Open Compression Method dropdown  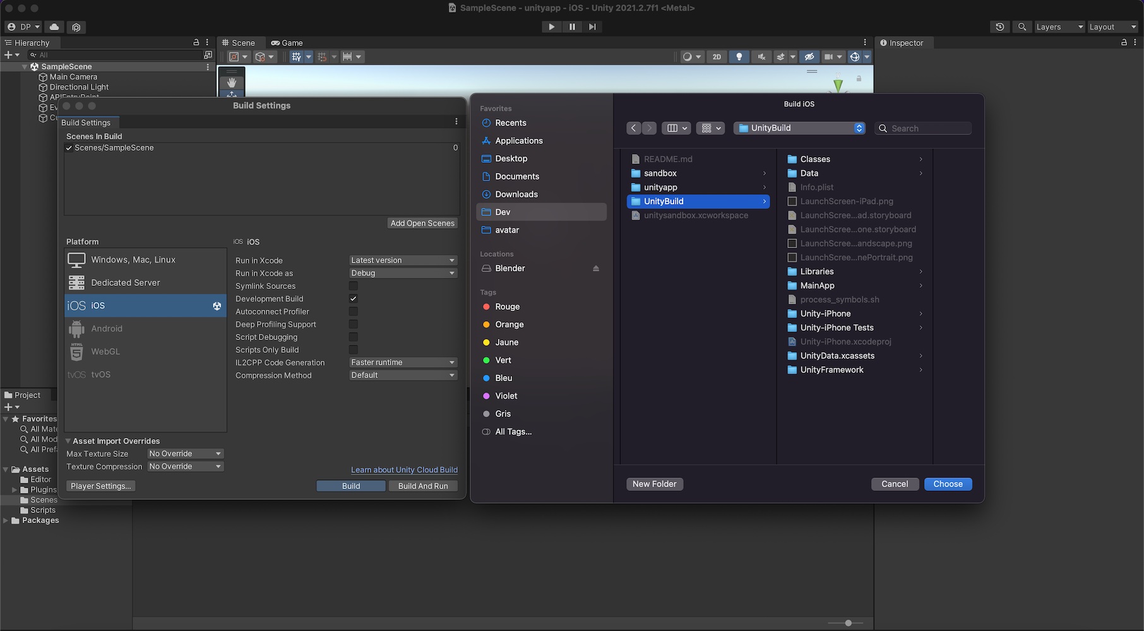click(x=403, y=375)
